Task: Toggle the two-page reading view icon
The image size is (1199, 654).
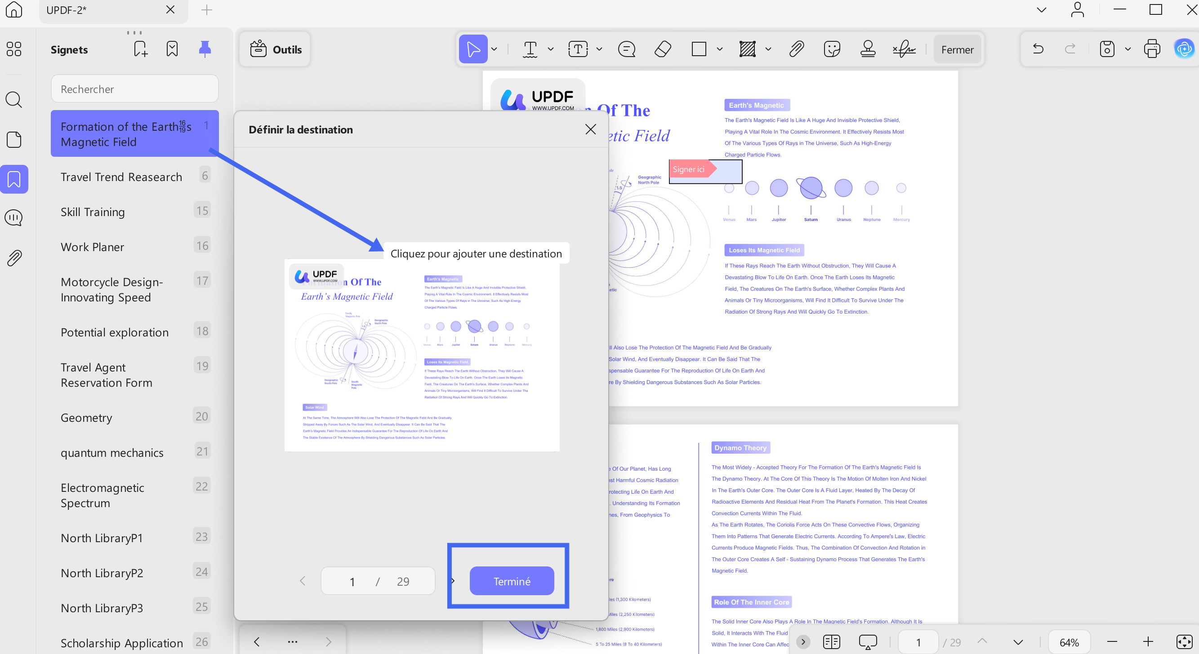Action: (x=831, y=642)
